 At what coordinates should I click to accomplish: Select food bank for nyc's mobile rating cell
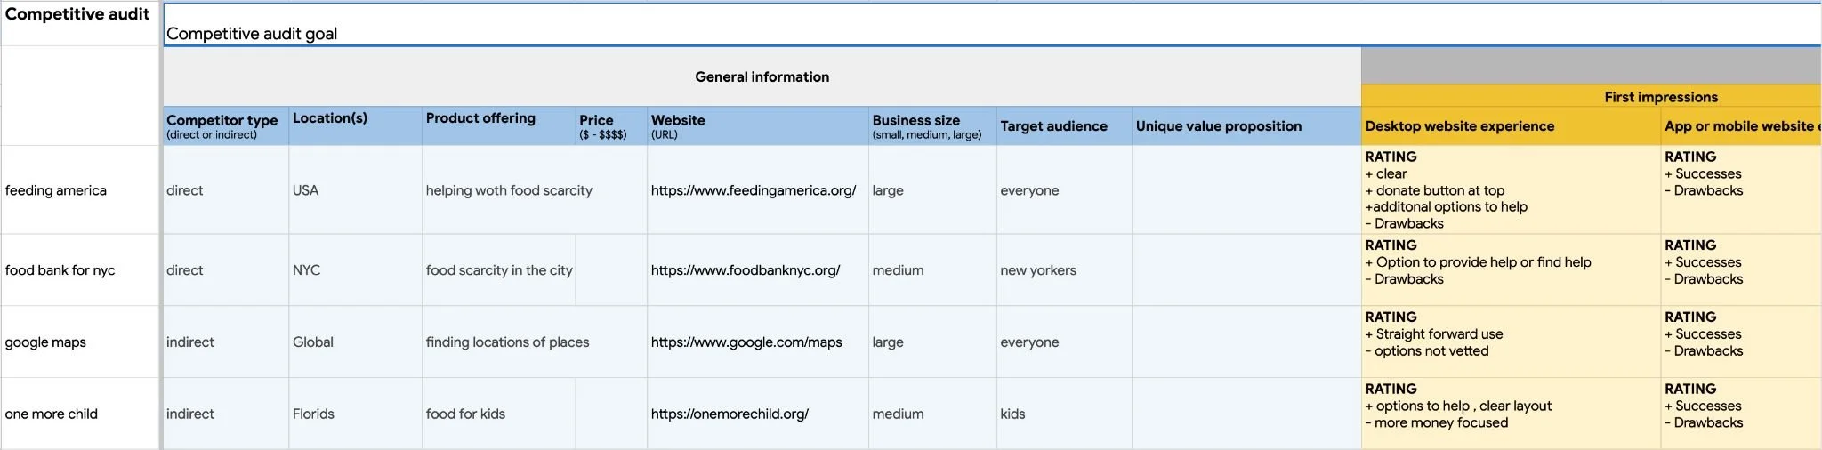pyautogui.click(x=1741, y=270)
